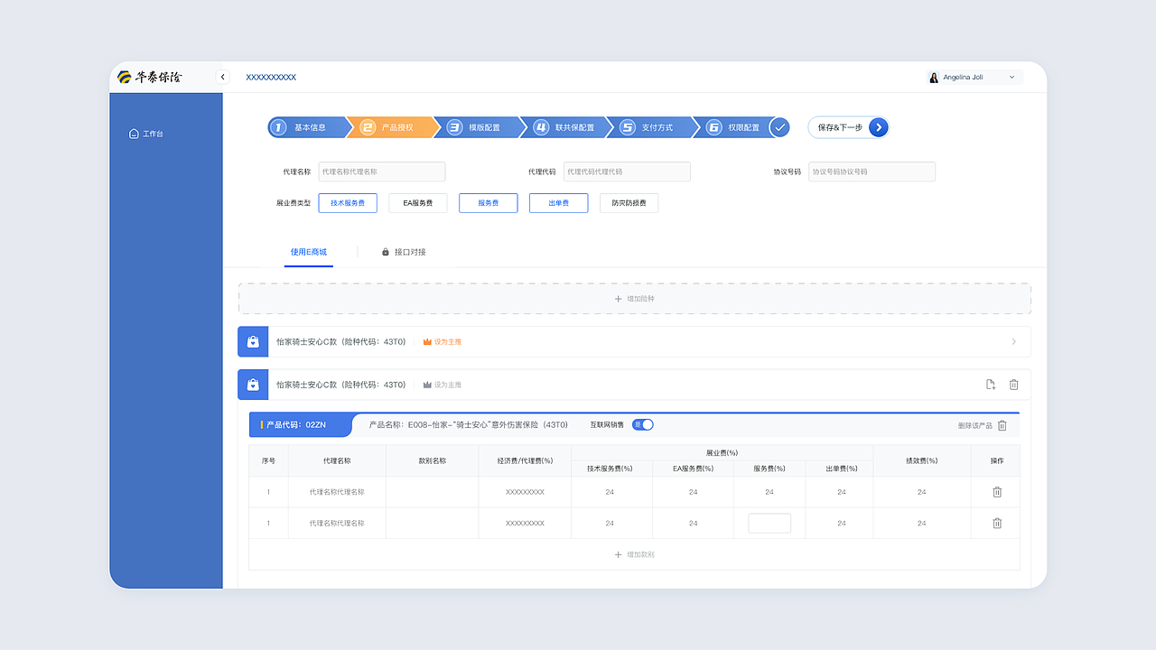Click the checkmark circle ending the steps
1156x650 pixels.
(779, 127)
